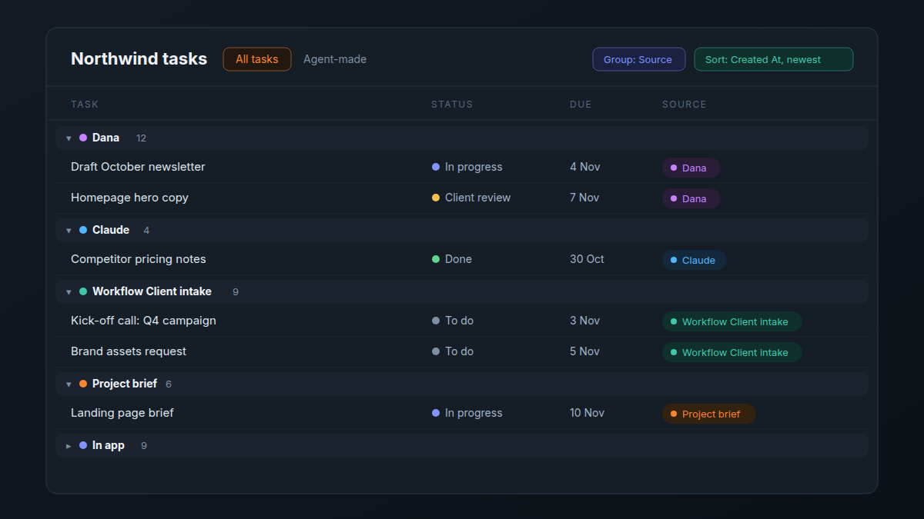The image size is (924, 519).
Task: Switch to the Agent-made tab
Action: 335,59
